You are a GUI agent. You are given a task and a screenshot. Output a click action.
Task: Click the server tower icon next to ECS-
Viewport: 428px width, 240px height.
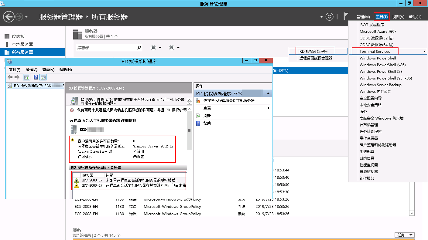[x=74, y=130]
